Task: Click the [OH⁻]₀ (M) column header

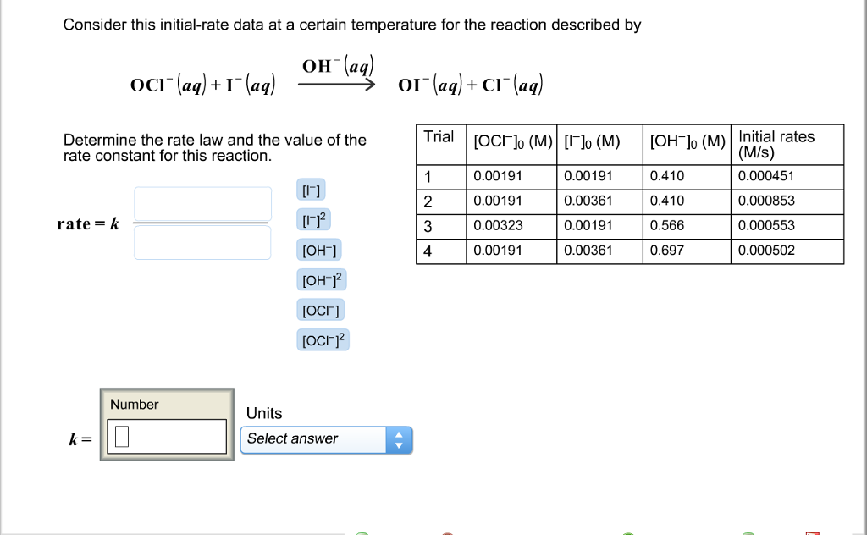Action: (688, 141)
